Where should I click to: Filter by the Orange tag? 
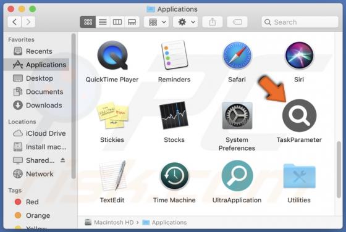(x=36, y=215)
